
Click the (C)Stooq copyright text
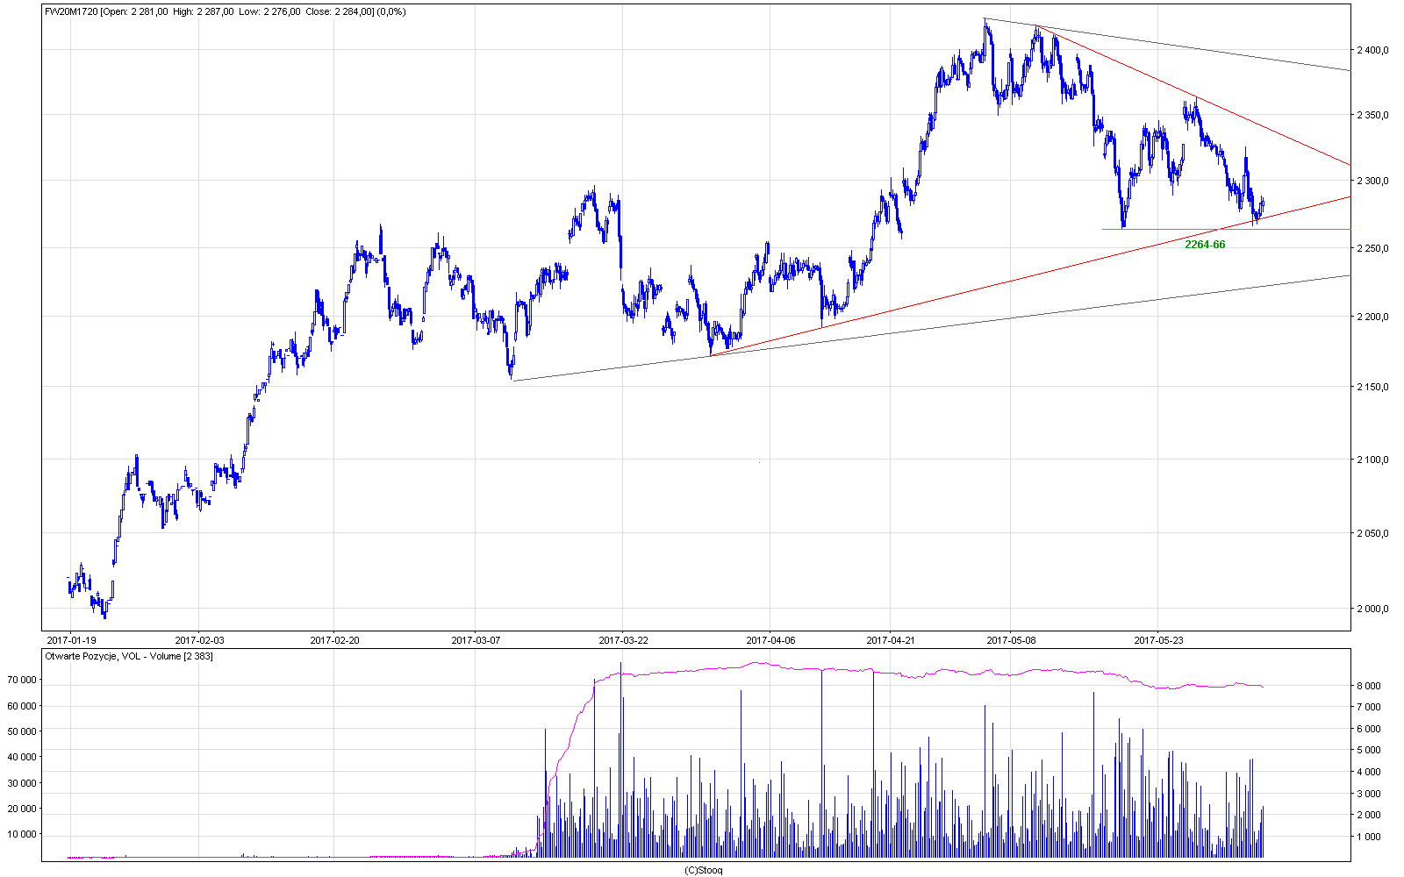703,870
